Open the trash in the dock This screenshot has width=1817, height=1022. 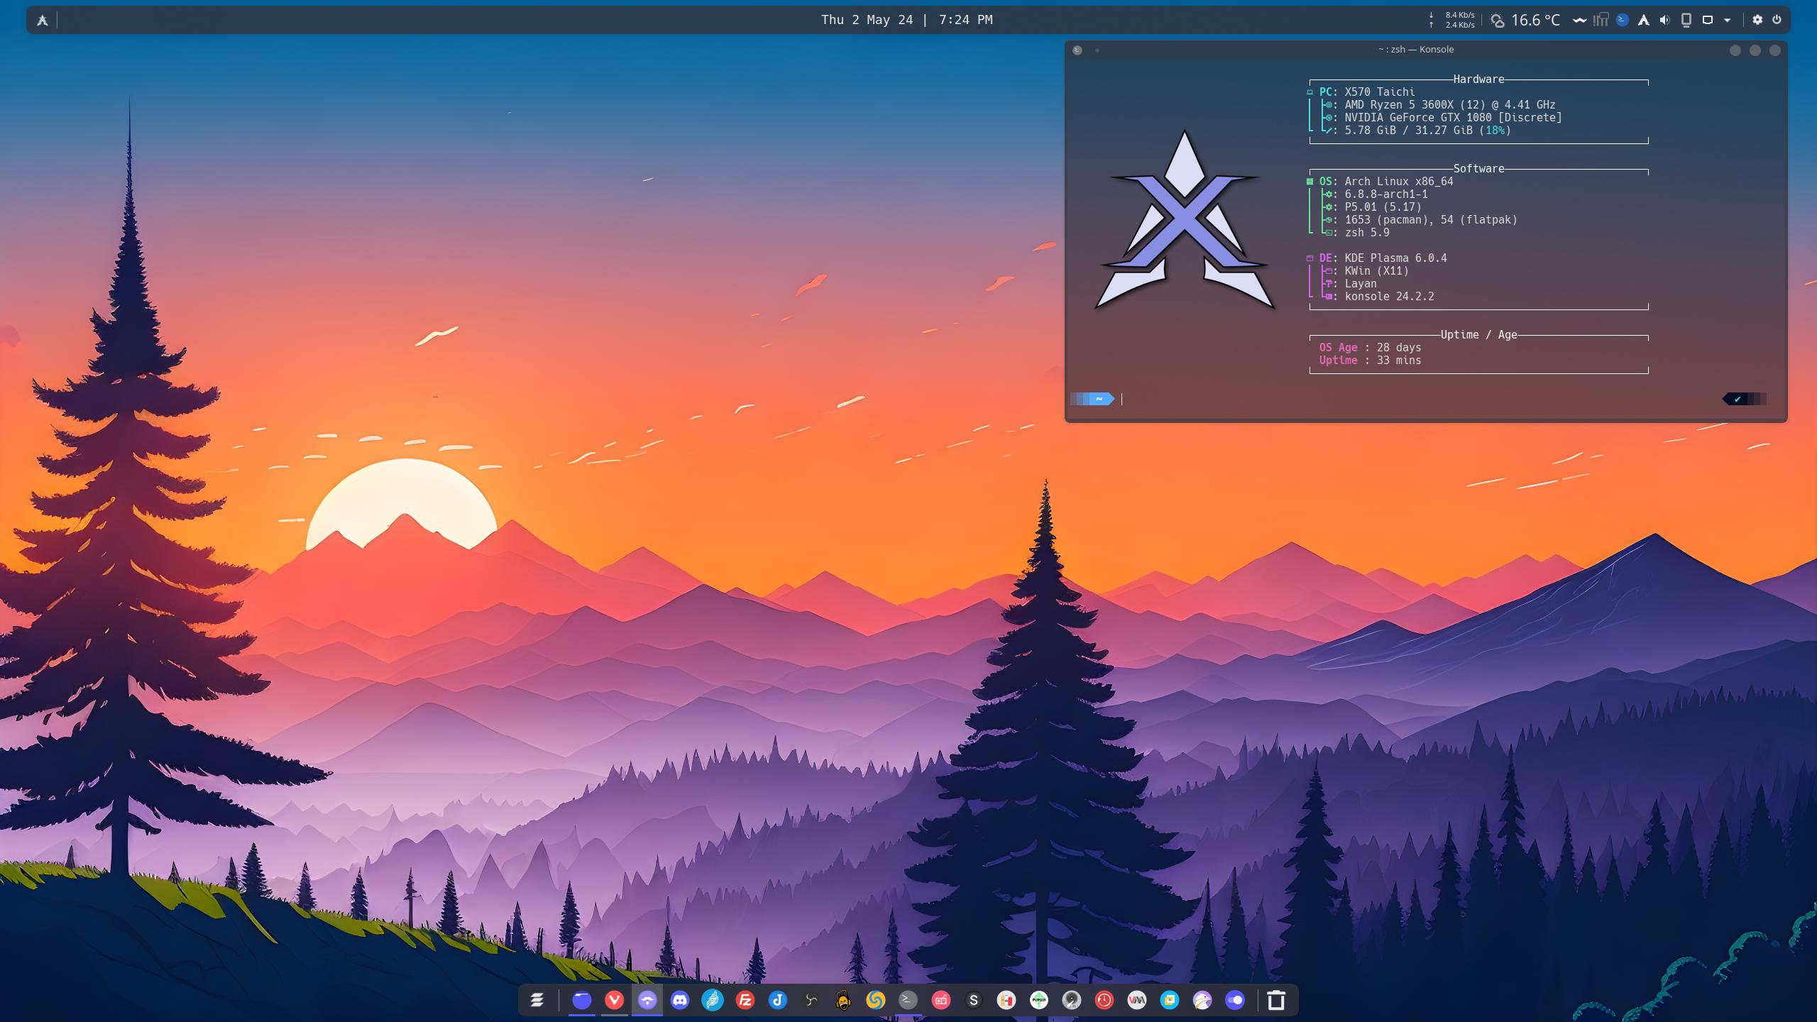[x=1276, y=1001]
